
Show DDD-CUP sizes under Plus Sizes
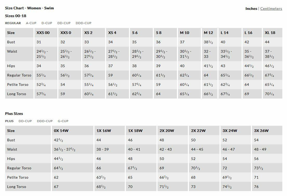(45, 121)
